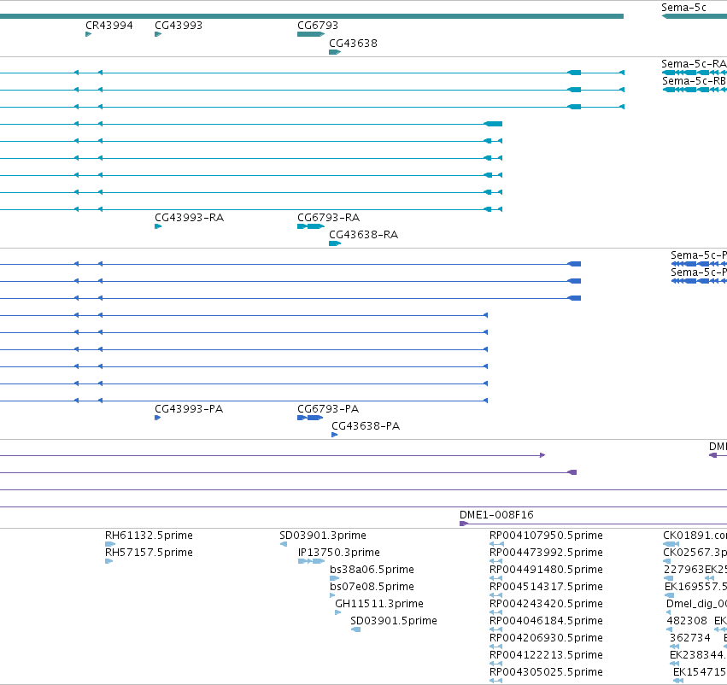Select the bs07e08.5prime EST
Image resolution: width=727 pixels, height=685 pixels.
click(332, 595)
